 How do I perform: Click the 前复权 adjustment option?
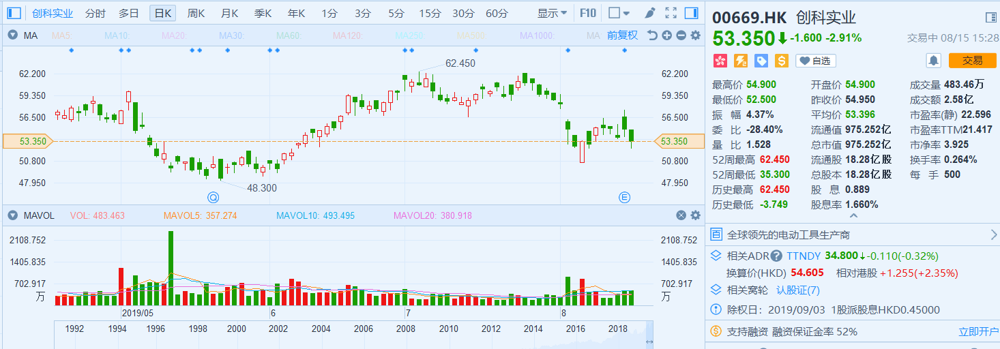(x=622, y=35)
